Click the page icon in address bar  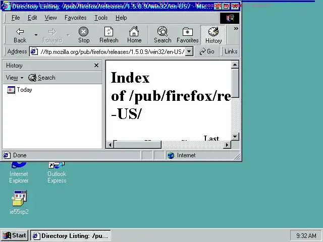point(34,51)
